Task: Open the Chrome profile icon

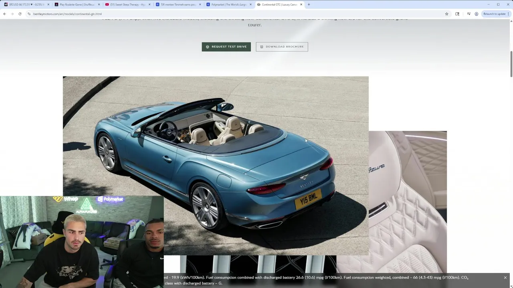Action: click(476, 14)
